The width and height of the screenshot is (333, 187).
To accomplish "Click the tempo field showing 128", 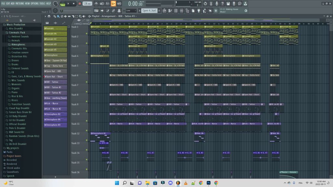I will pyautogui.click(x=87, y=4).
